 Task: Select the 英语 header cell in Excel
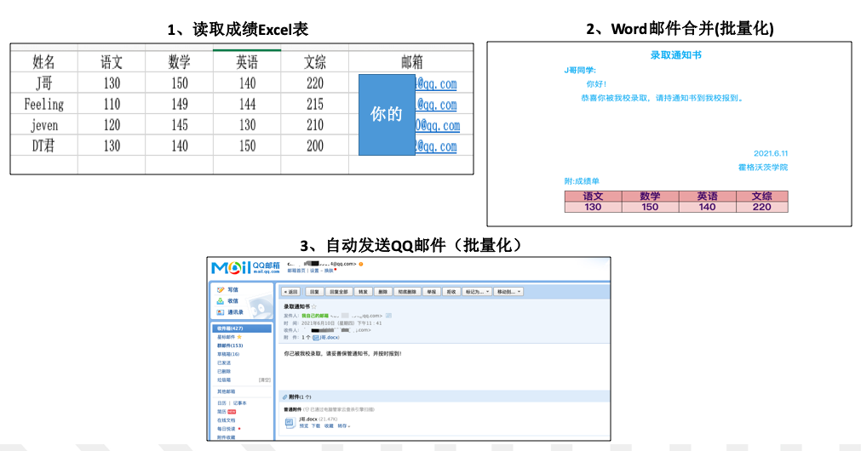[247, 62]
